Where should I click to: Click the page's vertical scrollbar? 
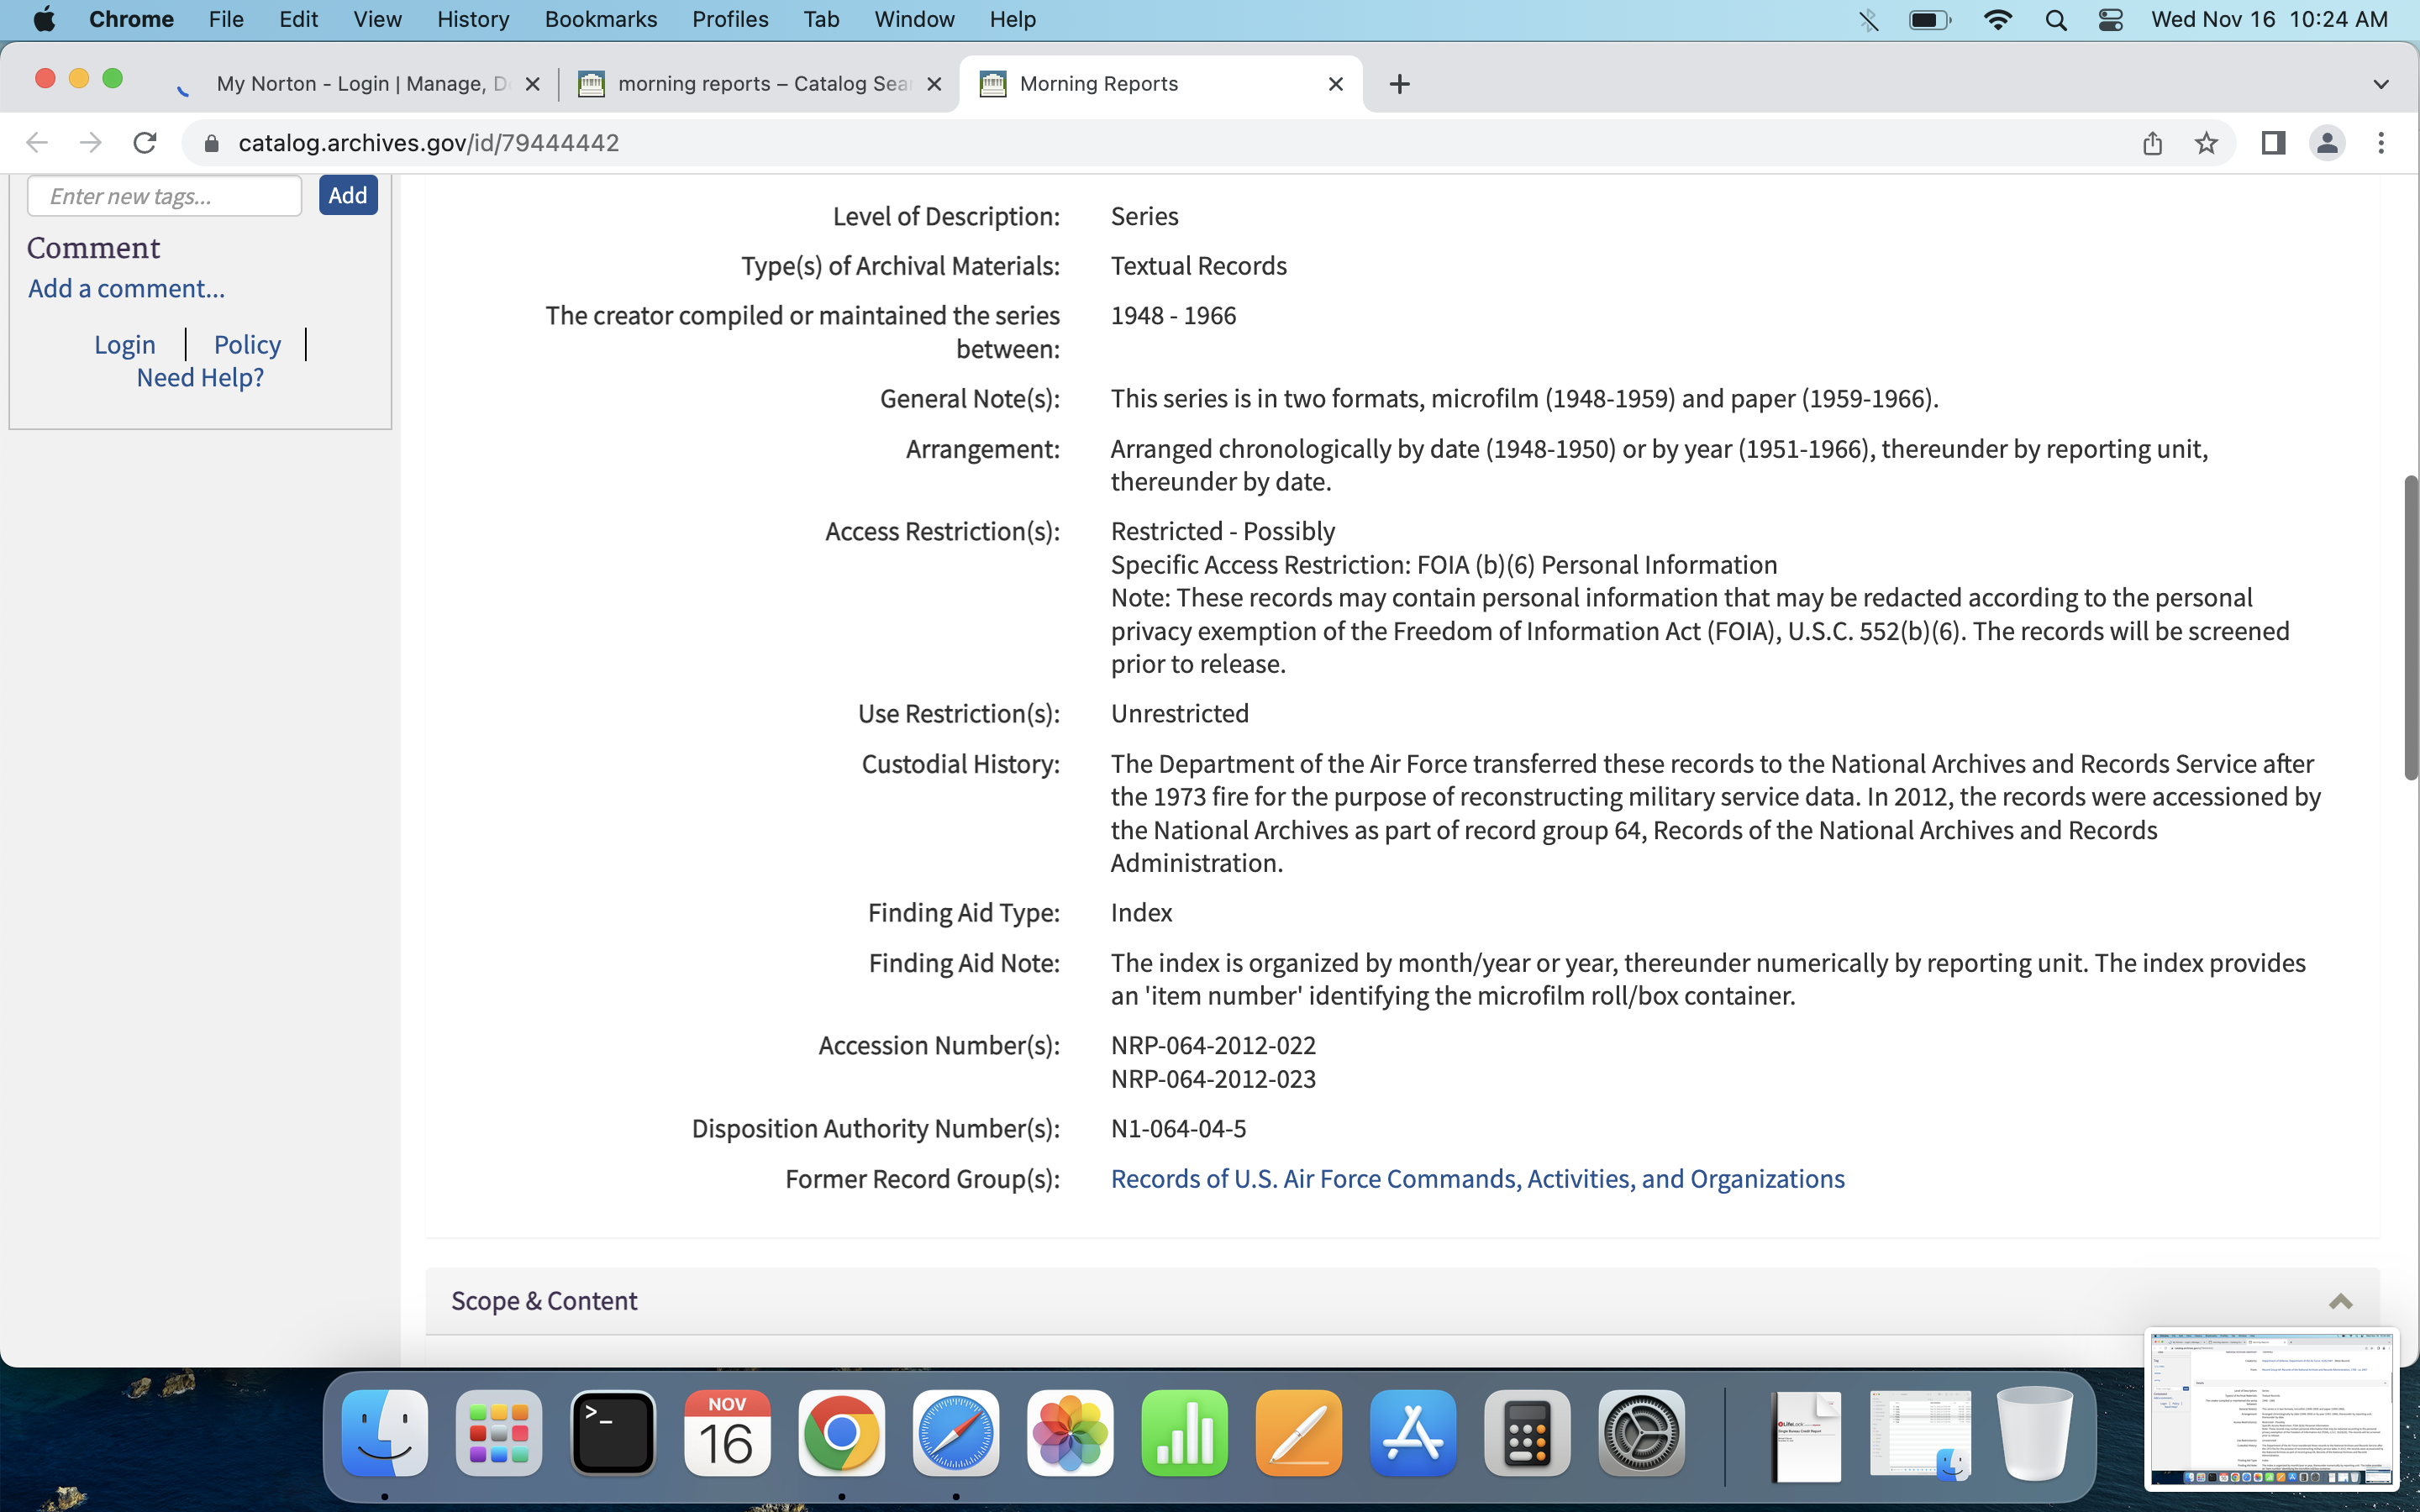[x=2410, y=628]
